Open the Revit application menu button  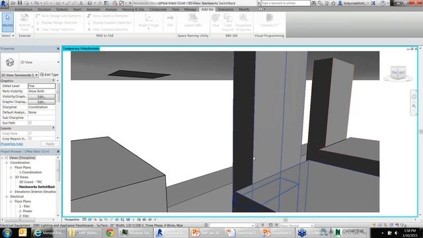point(4,3)
